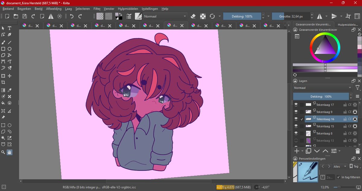This screenshot has width=362, height=191.
Task: Select the Rectangular Selection tool
Action: click(3, 125)
